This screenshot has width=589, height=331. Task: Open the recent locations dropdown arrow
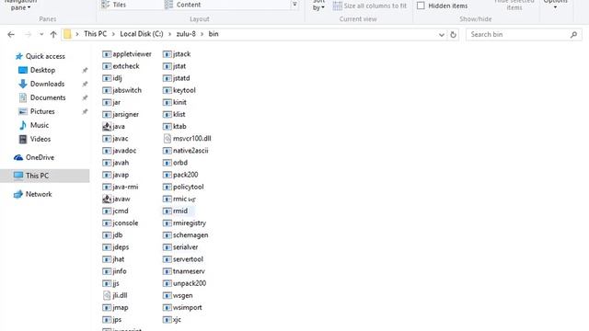coord(41,35)
